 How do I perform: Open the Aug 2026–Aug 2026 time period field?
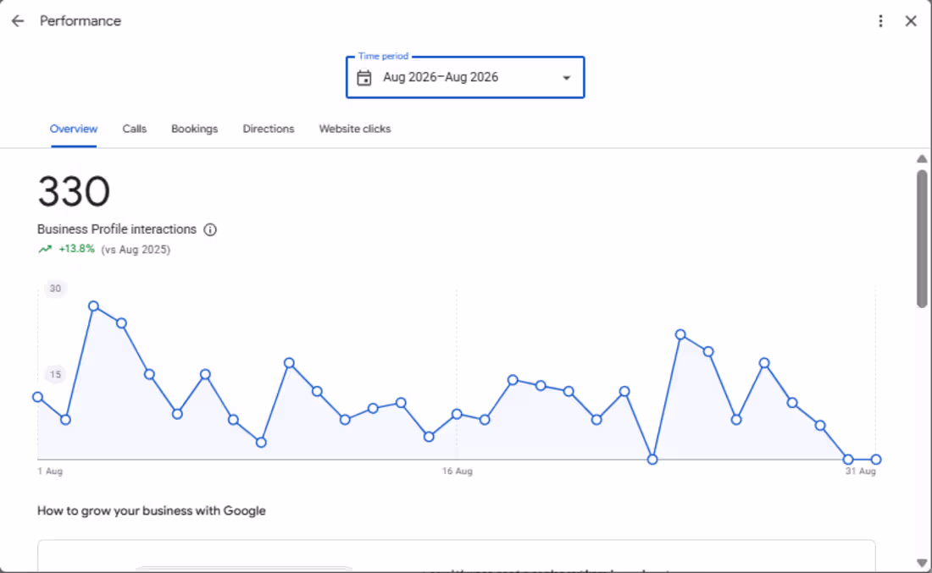click(465, 77)
